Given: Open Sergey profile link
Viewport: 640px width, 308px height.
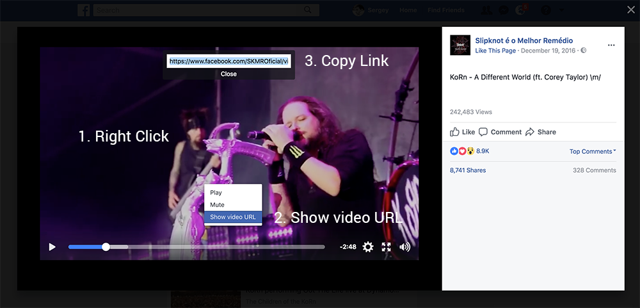Looking at the screenshot, I should (x=371, y=10).
